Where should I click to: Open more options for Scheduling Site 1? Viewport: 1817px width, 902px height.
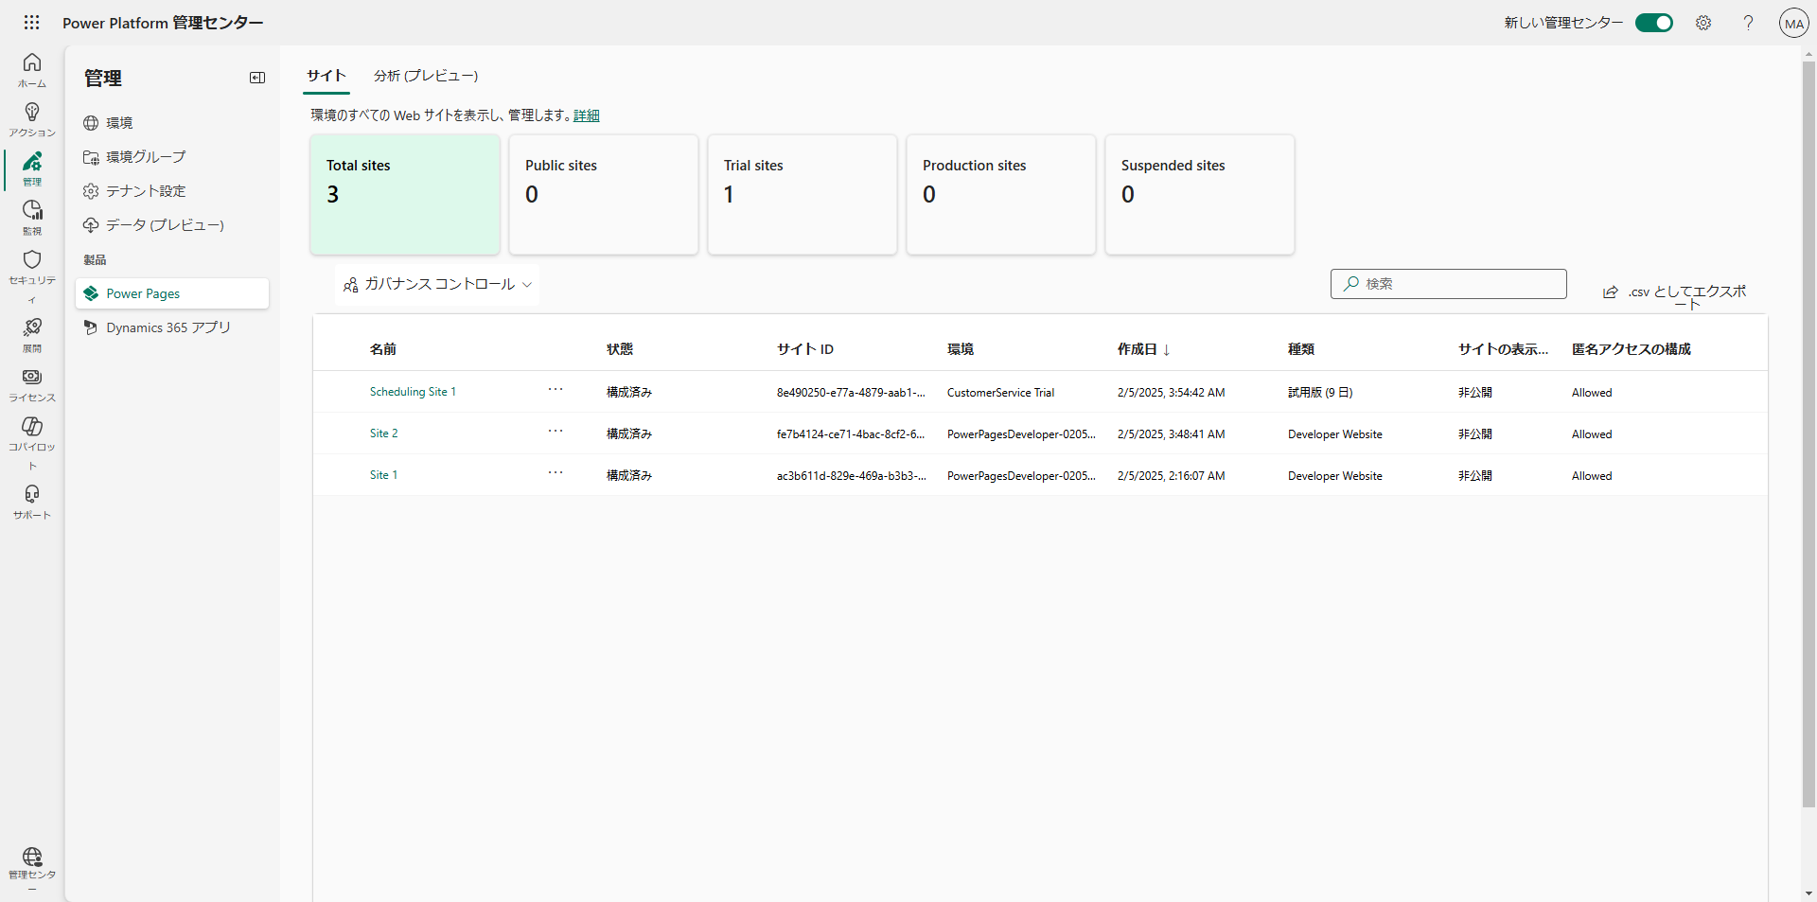pos(556,390)
